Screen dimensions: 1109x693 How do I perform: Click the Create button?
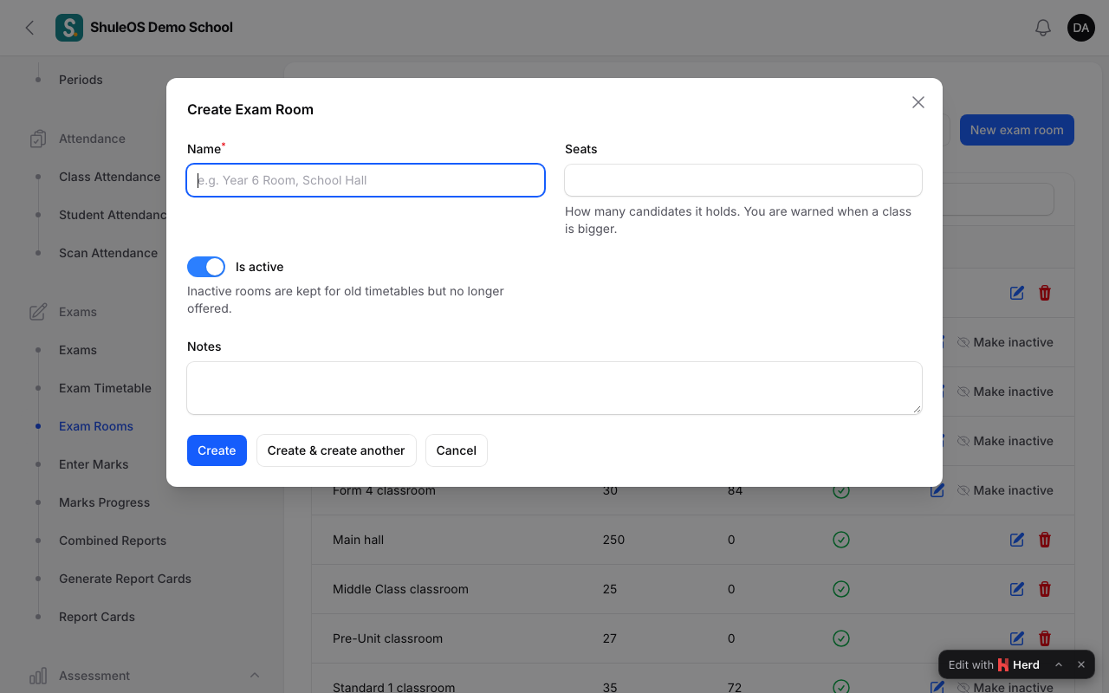pyautogui.click(x=217, y=450)
